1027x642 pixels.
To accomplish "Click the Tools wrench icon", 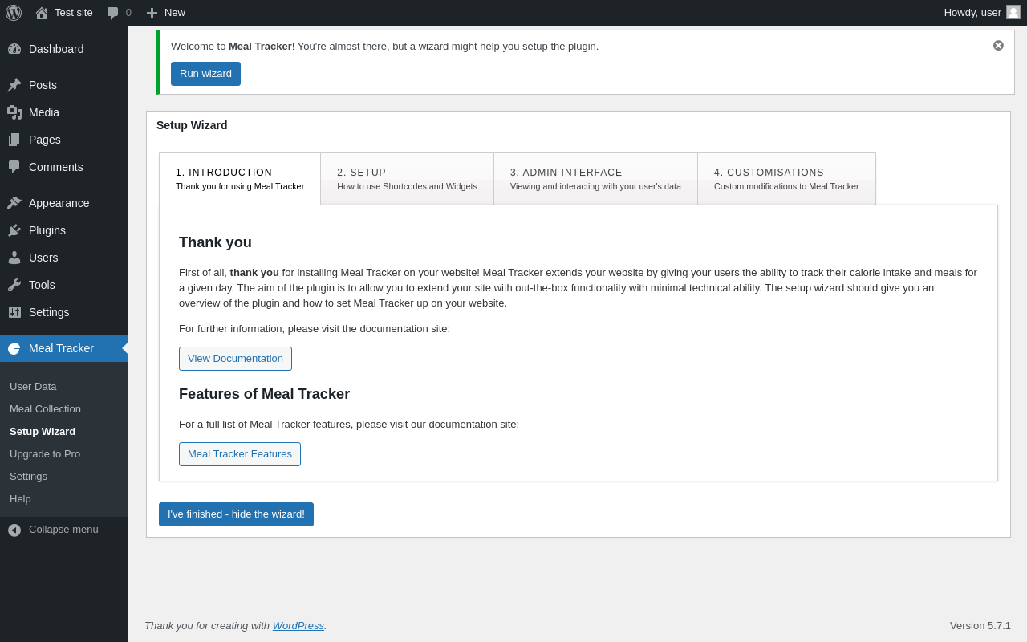I will 14,285.
